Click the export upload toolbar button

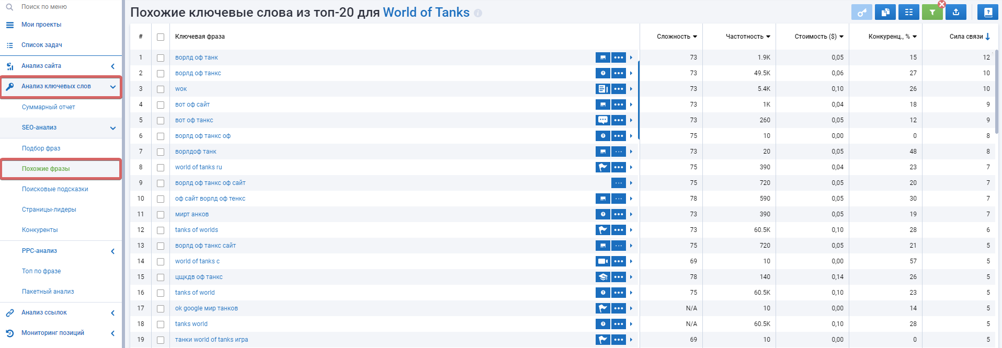point(955,12)
